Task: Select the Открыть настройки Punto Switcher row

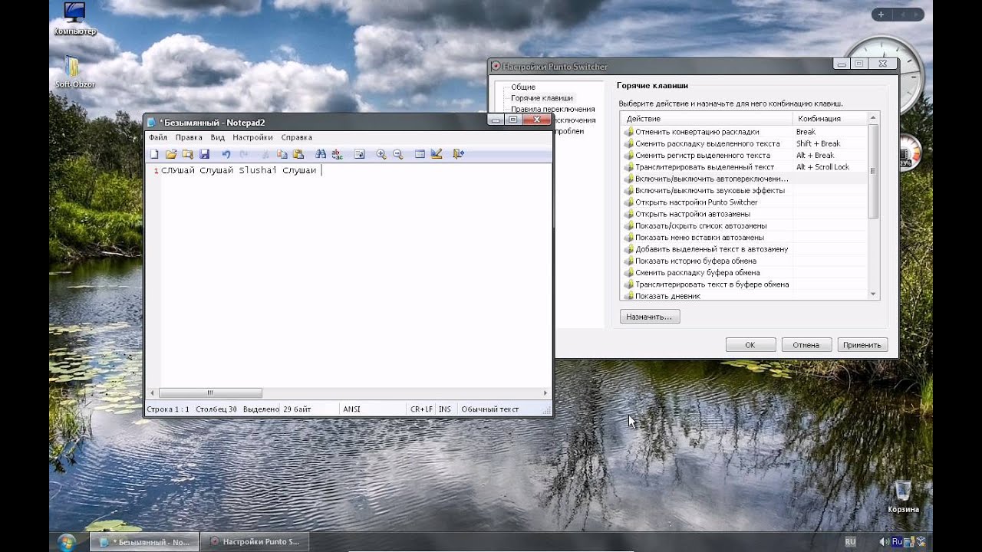Action: [744, 202]
